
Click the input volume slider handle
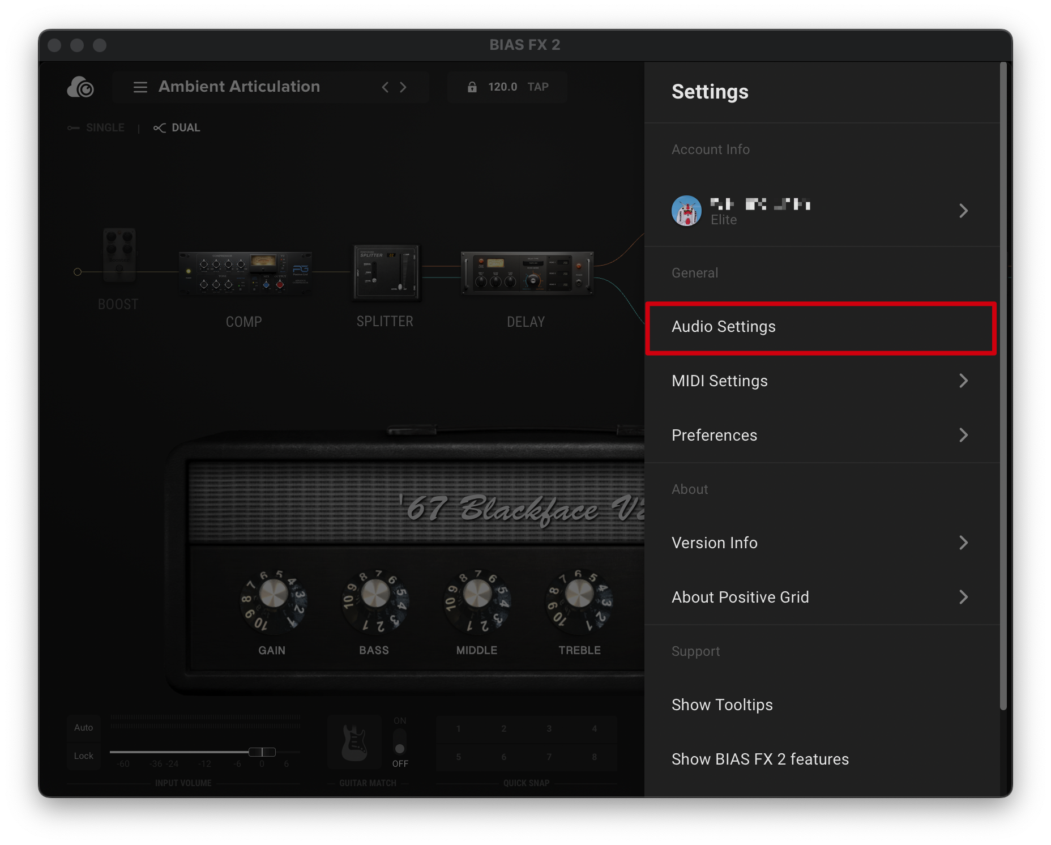pyautogui.click(x=262, y=752)
